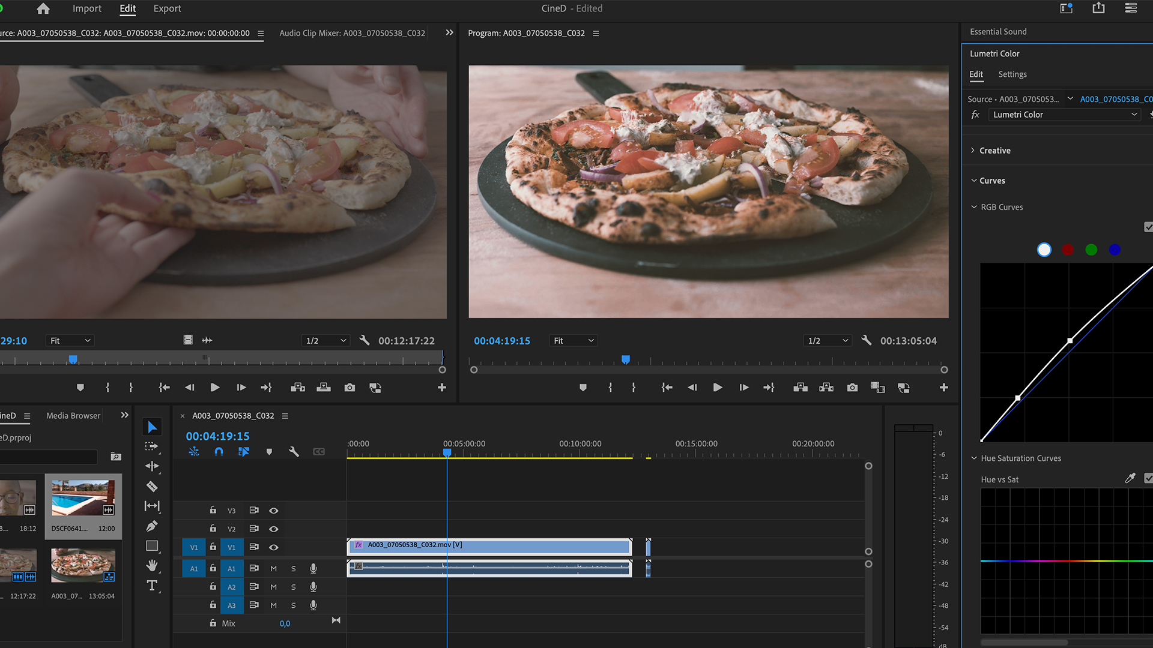Activate the Hand tool
The height and width of the screenshot is (648, 1153).
click(x=152, y=566)
